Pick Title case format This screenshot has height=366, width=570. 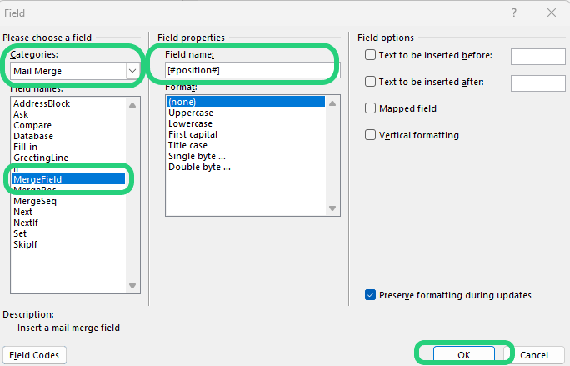click(188, 145)
